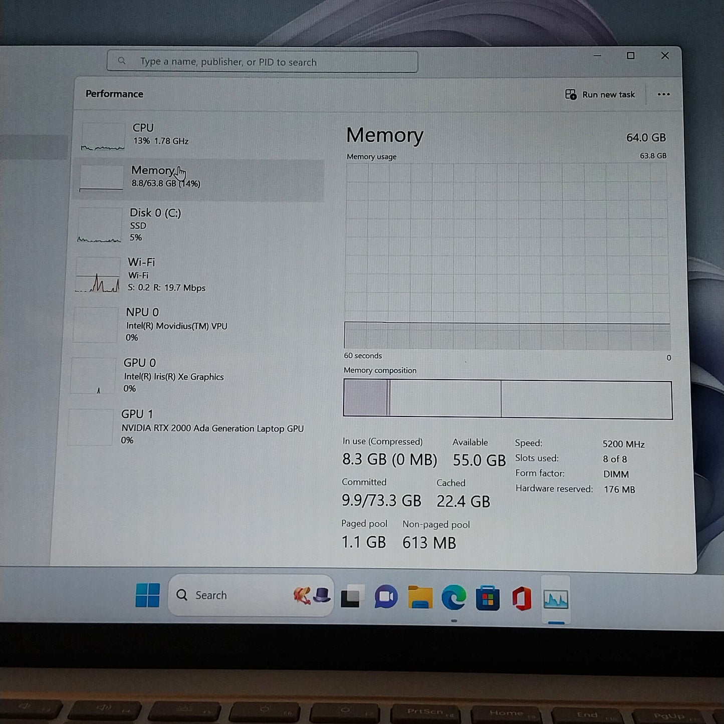The image size is (724, 724).
Task: Click the Hardware reserved 176 MB value
Action: pos(619,490)
